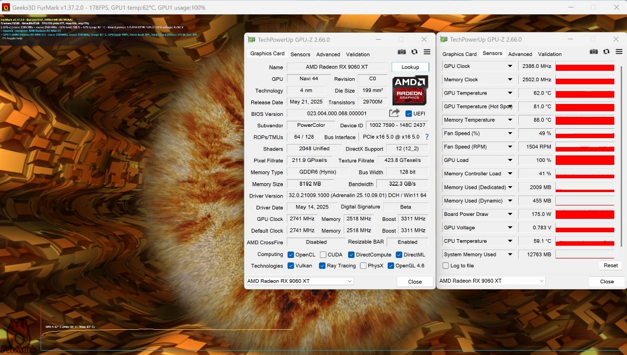The width and height of the screenshot is (627, 355).
Task: Toggle the PhysX checkbox
Action: click(363, 266)
